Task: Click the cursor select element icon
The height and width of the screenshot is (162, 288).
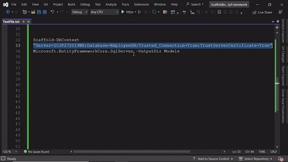Action: [192, 12]
